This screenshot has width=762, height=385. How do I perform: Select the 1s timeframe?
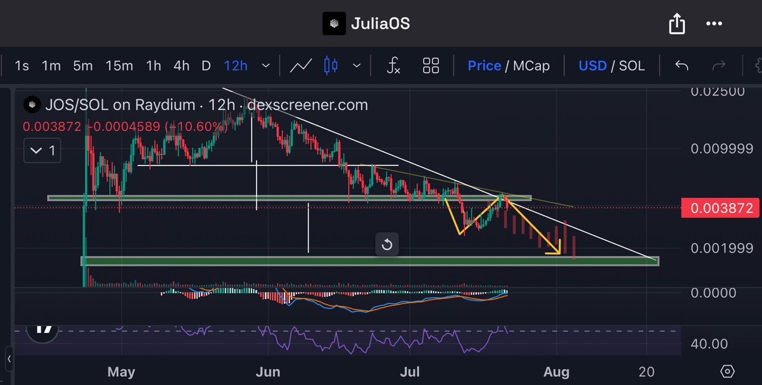coord(22,65)
